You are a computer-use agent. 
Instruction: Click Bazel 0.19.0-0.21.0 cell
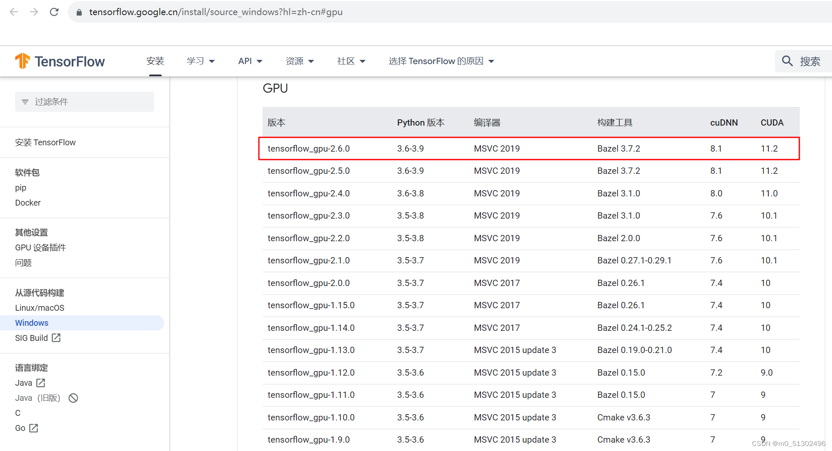[x=634, y=350]
